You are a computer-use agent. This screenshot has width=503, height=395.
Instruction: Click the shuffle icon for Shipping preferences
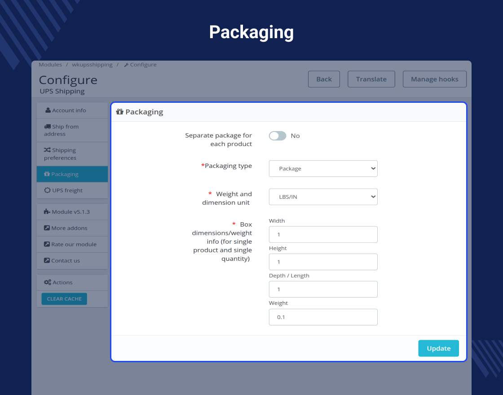point(47,150)
